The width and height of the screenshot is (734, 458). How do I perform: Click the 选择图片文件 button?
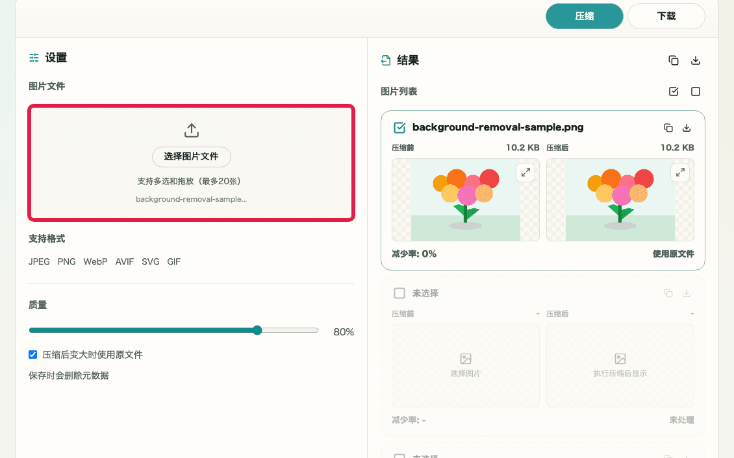click(192, 156)
